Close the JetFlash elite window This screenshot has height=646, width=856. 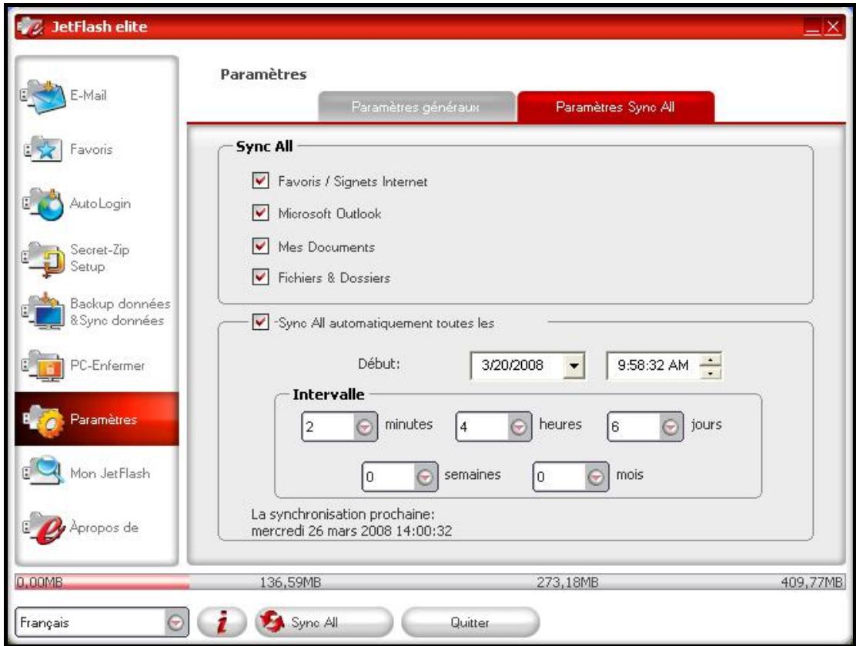coord(833,27)
